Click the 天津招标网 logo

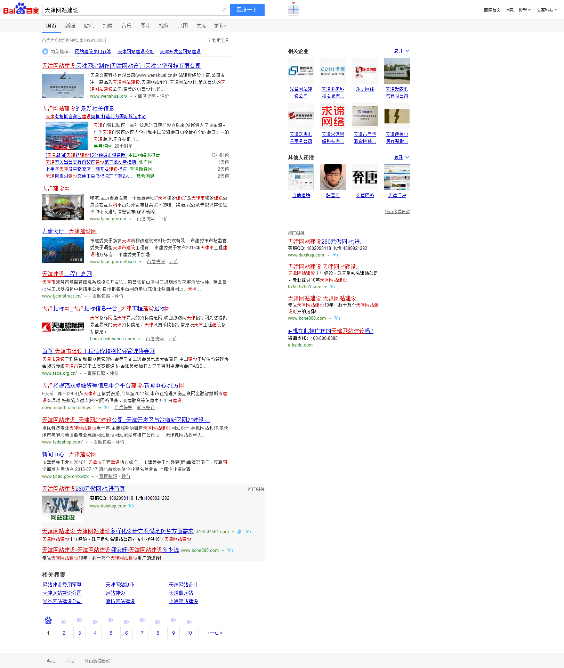click(63, 327)
